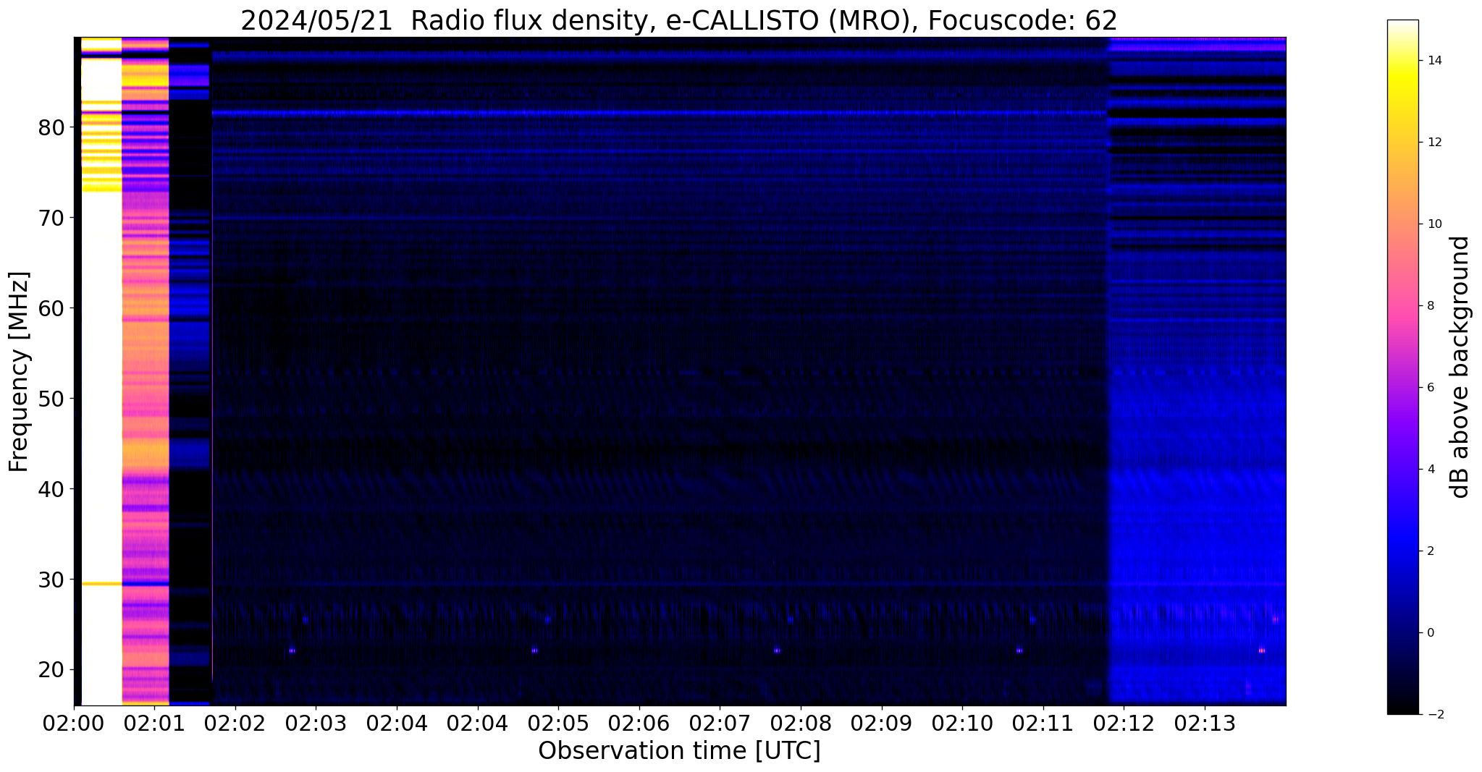The image size is (1482, 772).
Task: Click the 14 tick label on the colorbar
Action: coord(1433,61)
